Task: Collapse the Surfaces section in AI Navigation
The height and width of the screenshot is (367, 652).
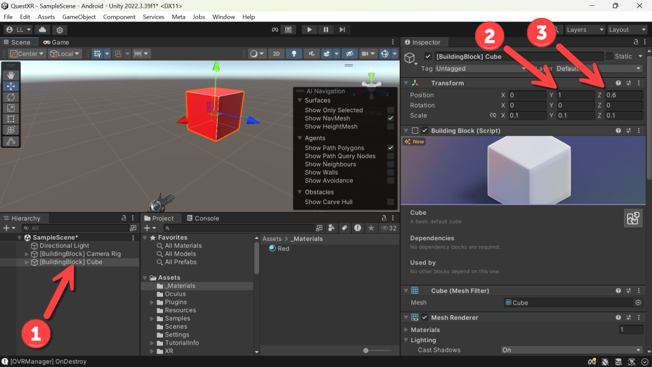Action: click(x=299, y=100)
